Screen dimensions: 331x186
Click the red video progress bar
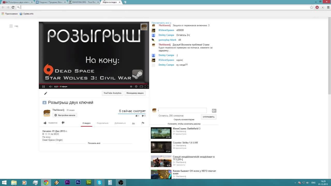(94, 84)
